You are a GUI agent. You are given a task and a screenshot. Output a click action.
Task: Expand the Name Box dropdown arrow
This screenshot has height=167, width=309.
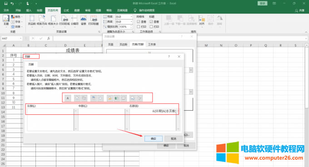point(20,39)
